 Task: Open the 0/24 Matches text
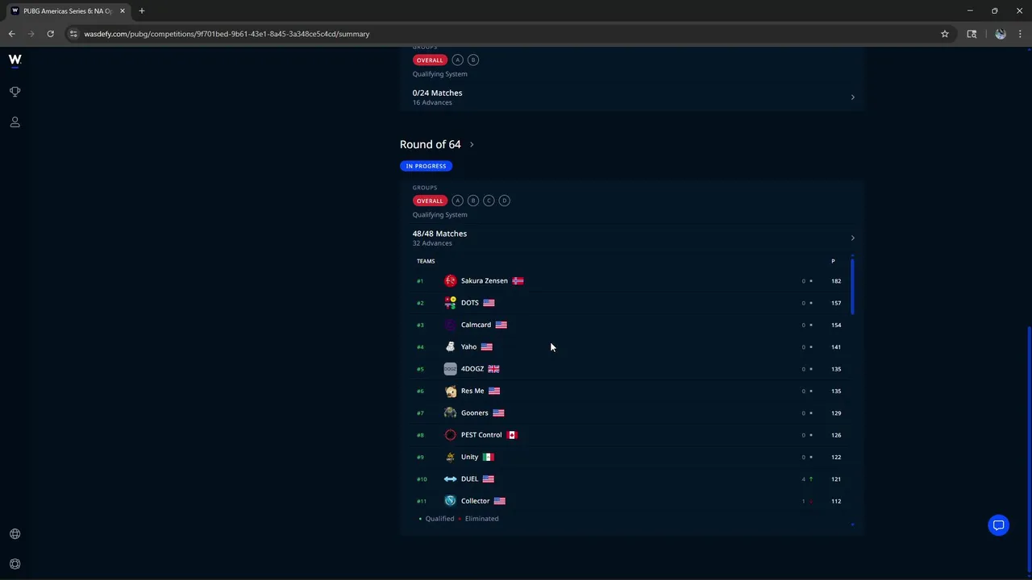(x=437, y=93)
